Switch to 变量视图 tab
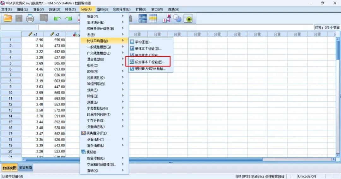The width and height of the screenshot is (341, 179). click(26, 168)
